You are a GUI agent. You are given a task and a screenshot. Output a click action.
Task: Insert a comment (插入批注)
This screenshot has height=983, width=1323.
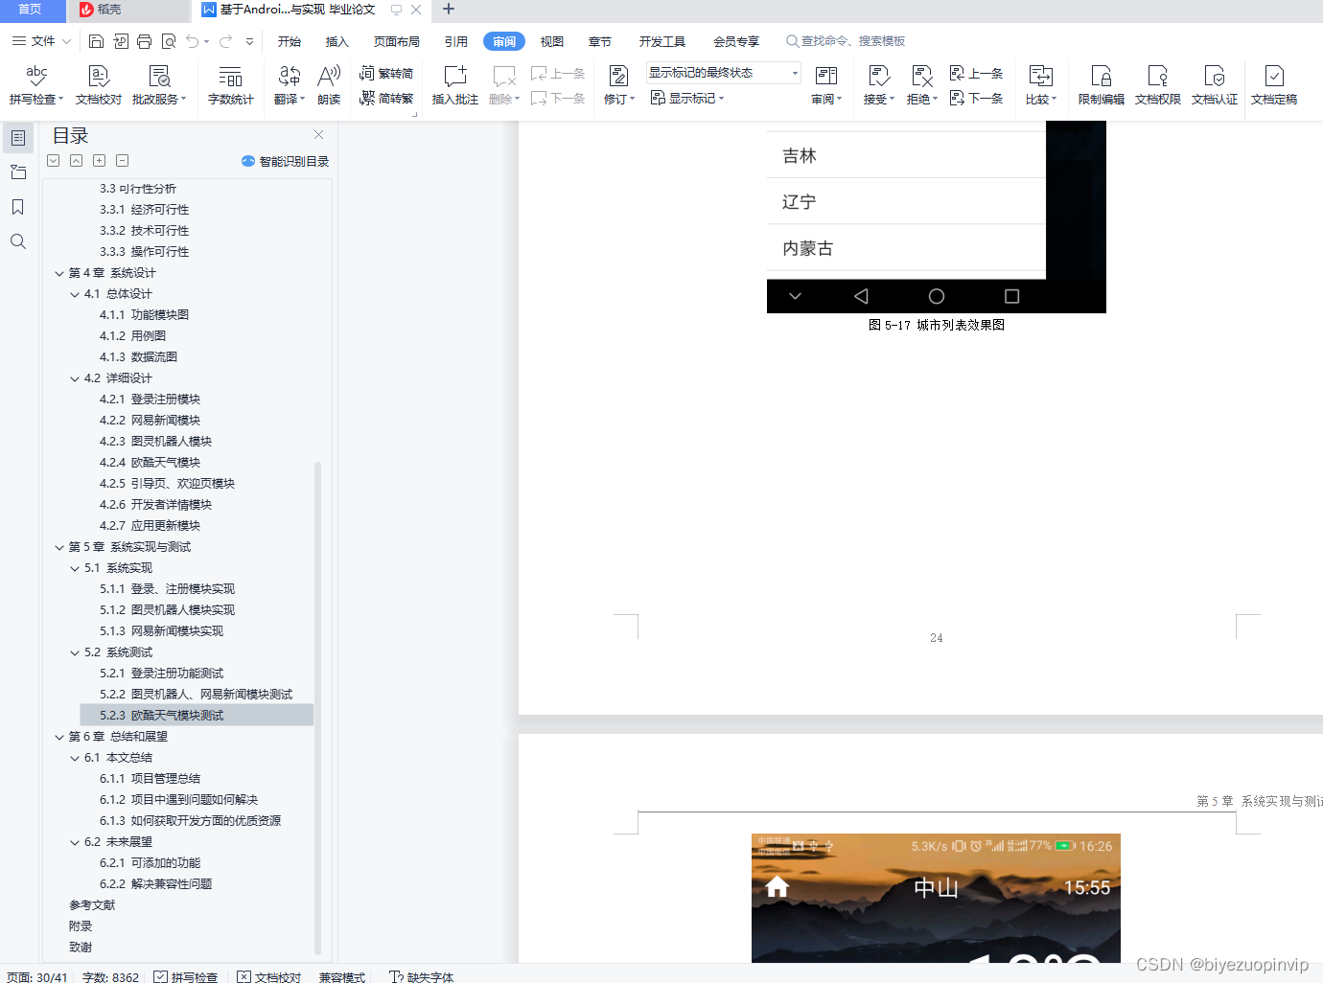[454, 84]
